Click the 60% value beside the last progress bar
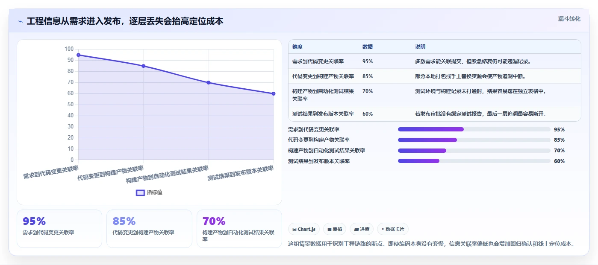 pyautogui.click(x=559, y=161)
